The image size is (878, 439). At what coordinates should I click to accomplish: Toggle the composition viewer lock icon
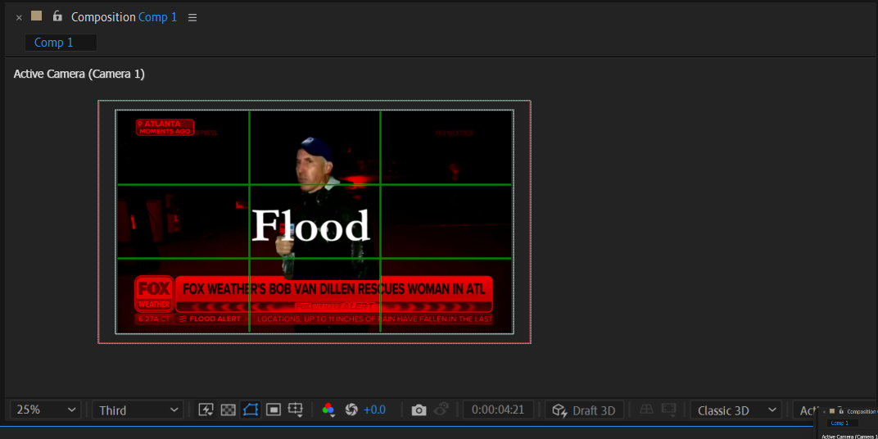(57, 16)
